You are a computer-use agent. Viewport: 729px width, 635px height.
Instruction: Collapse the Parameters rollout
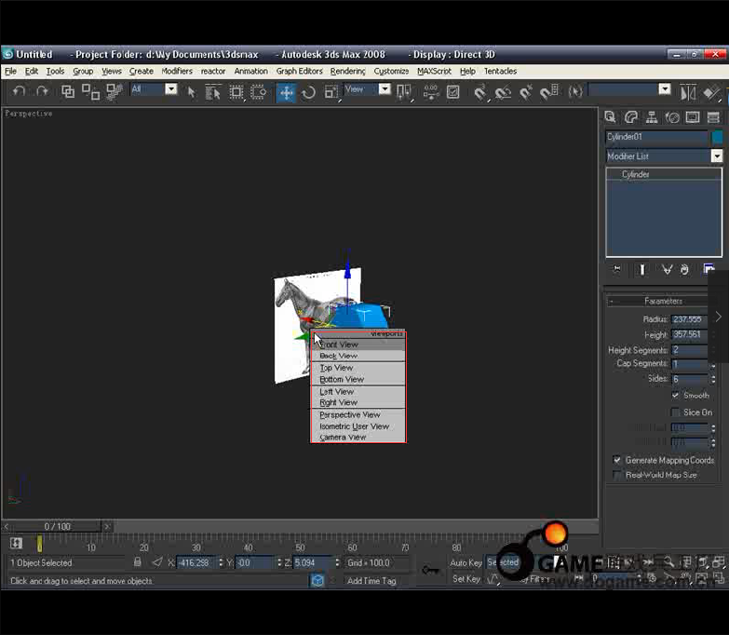pyautogui.click(x=664, y=301)
